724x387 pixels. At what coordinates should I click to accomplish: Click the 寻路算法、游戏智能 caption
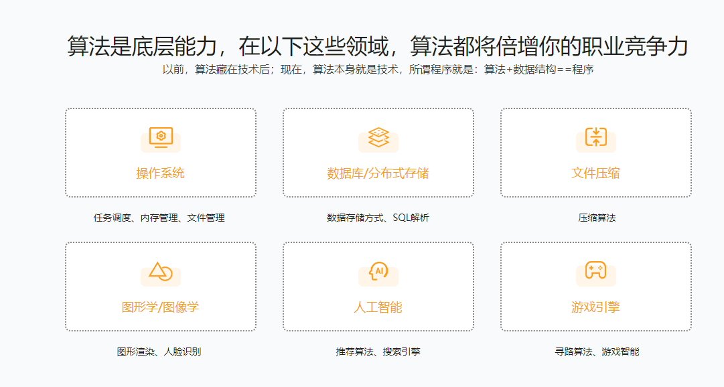[595, 352]
